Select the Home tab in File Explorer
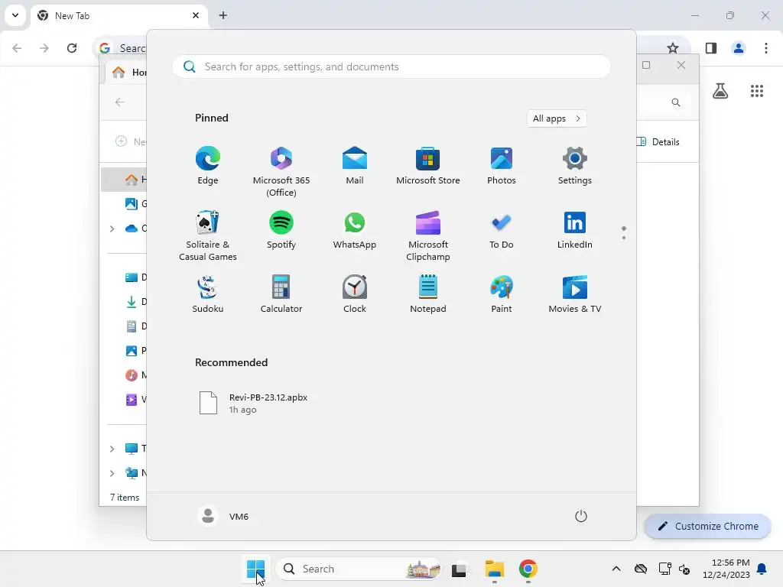The image size is (783, 587). (x=126, y=73)
